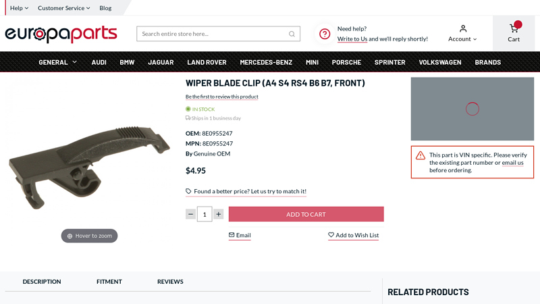Switch to the Reviews tab

pos(170,282)
